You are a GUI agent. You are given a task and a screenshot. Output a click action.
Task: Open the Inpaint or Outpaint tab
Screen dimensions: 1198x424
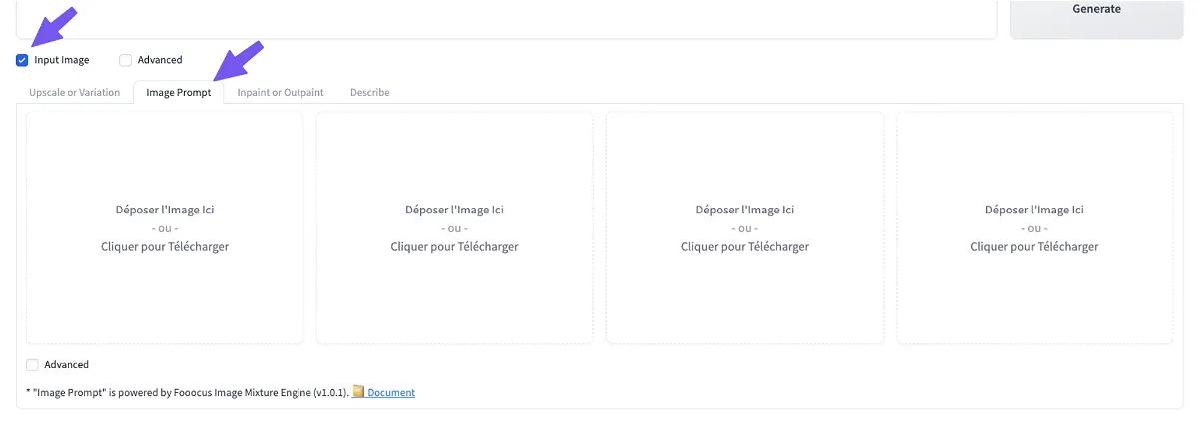pyautogui.click(x=281, y=92)
